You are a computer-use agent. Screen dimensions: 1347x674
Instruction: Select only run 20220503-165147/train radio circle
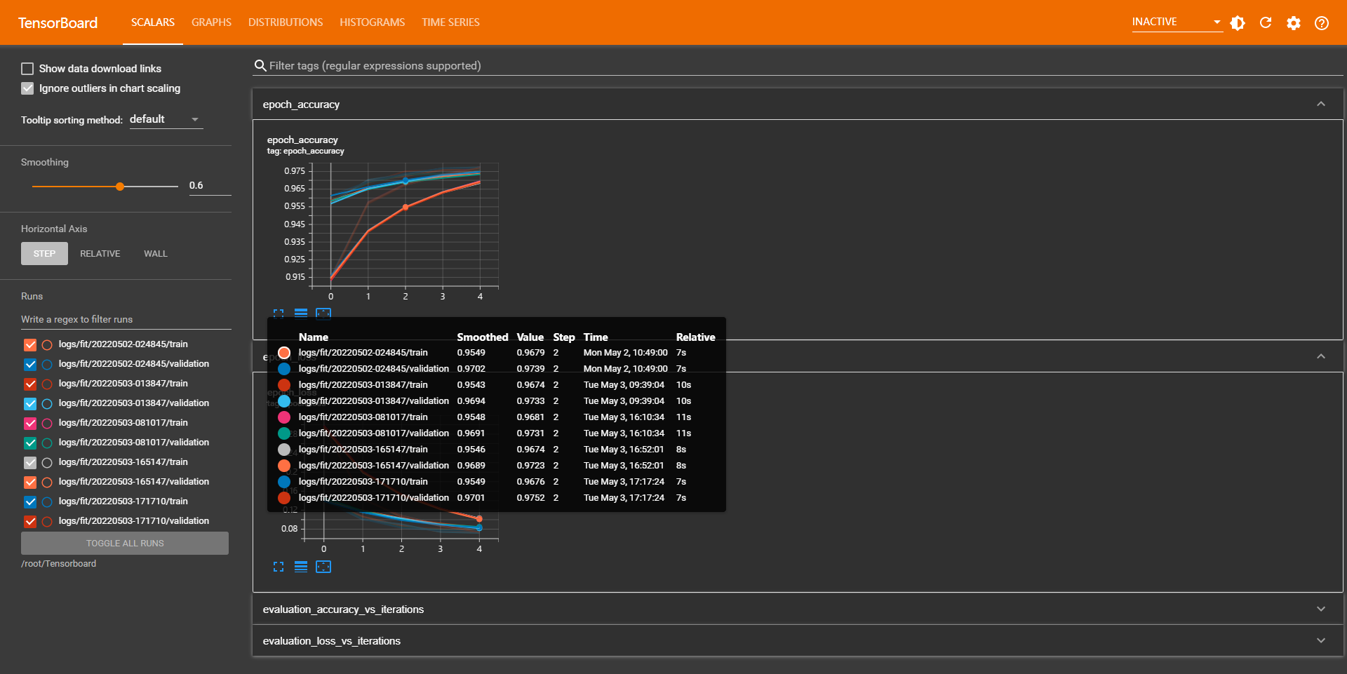(x=47, y=463)
